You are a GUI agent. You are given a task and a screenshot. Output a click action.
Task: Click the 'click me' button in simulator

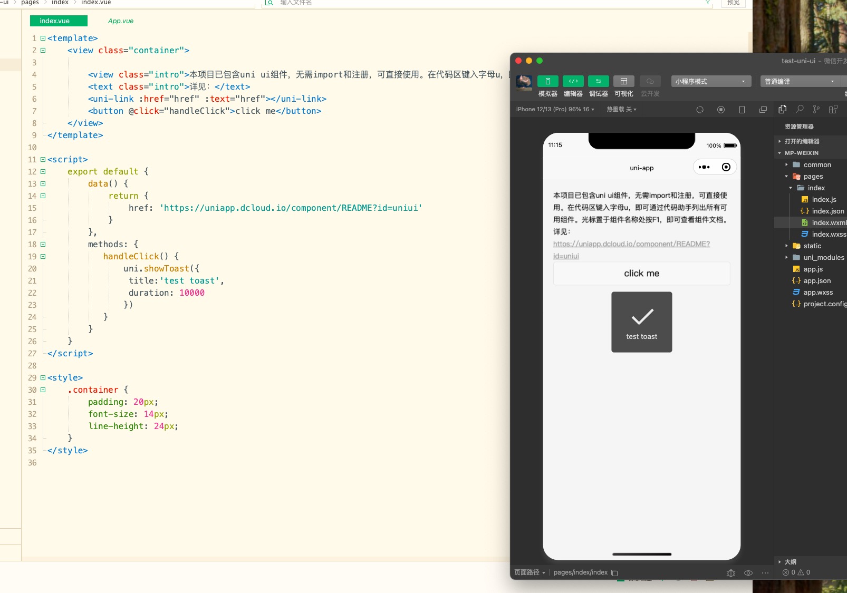(x=641, y=273)
